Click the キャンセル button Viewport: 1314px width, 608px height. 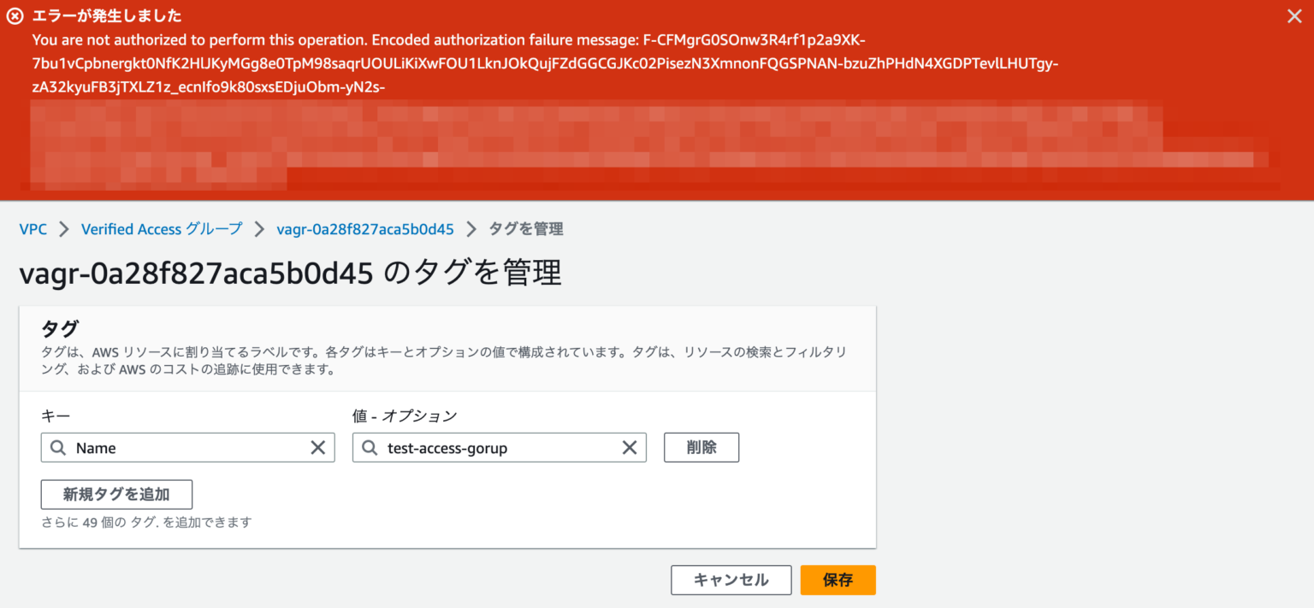click(x=731, y=580)
